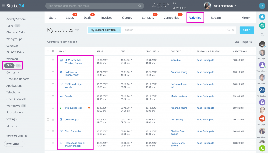Go to the Contacts tab
Image resolution: width=268 pixels, height=153 pixels.
point(148,17)
